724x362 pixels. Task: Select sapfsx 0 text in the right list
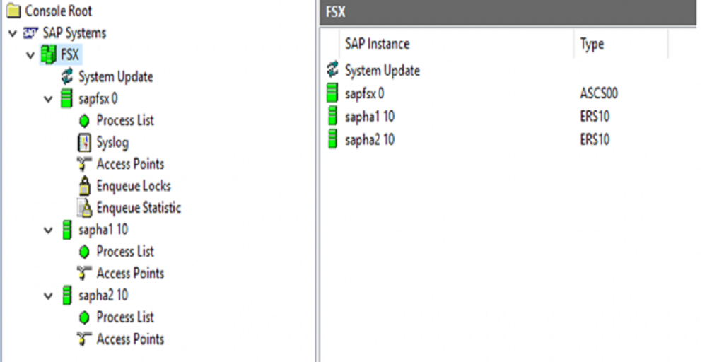(x=364, y=94)
